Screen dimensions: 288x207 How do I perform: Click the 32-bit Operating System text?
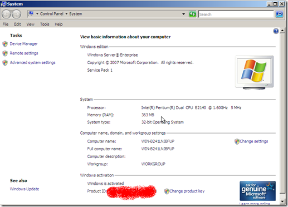[x=163, y=122]
